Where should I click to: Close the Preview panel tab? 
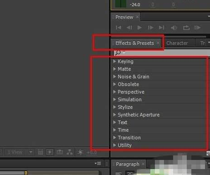point(138,16)
